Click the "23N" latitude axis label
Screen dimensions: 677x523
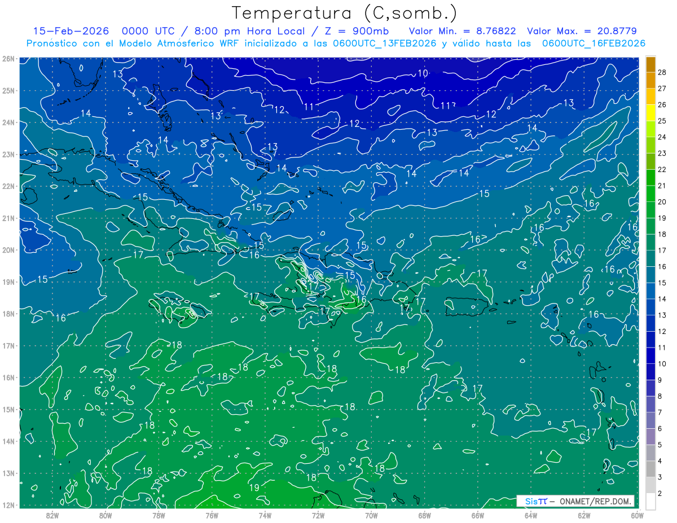(x=9, y=154)
